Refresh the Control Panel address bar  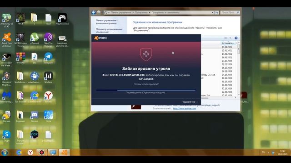(216, 13)
